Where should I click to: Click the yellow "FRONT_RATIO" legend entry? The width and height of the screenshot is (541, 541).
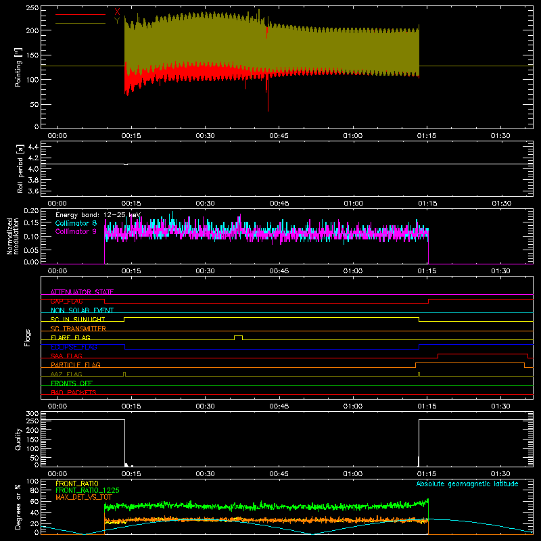tap(77, 484)
